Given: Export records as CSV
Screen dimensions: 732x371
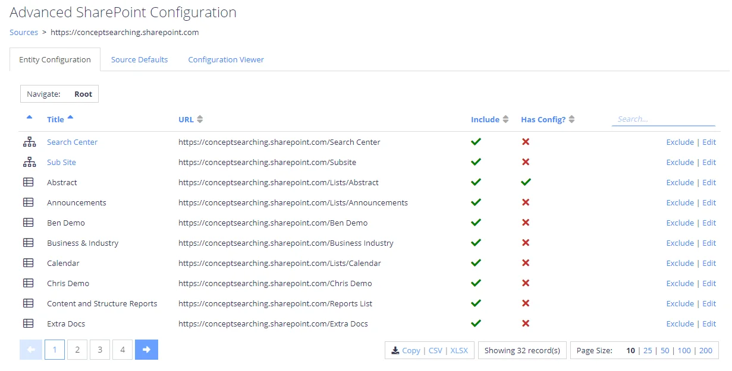Looking at the screenshot, I should (435, 351).
